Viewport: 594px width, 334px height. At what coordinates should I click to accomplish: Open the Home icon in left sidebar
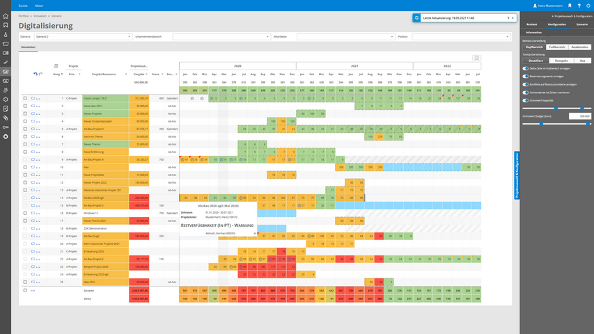[6, 16]
